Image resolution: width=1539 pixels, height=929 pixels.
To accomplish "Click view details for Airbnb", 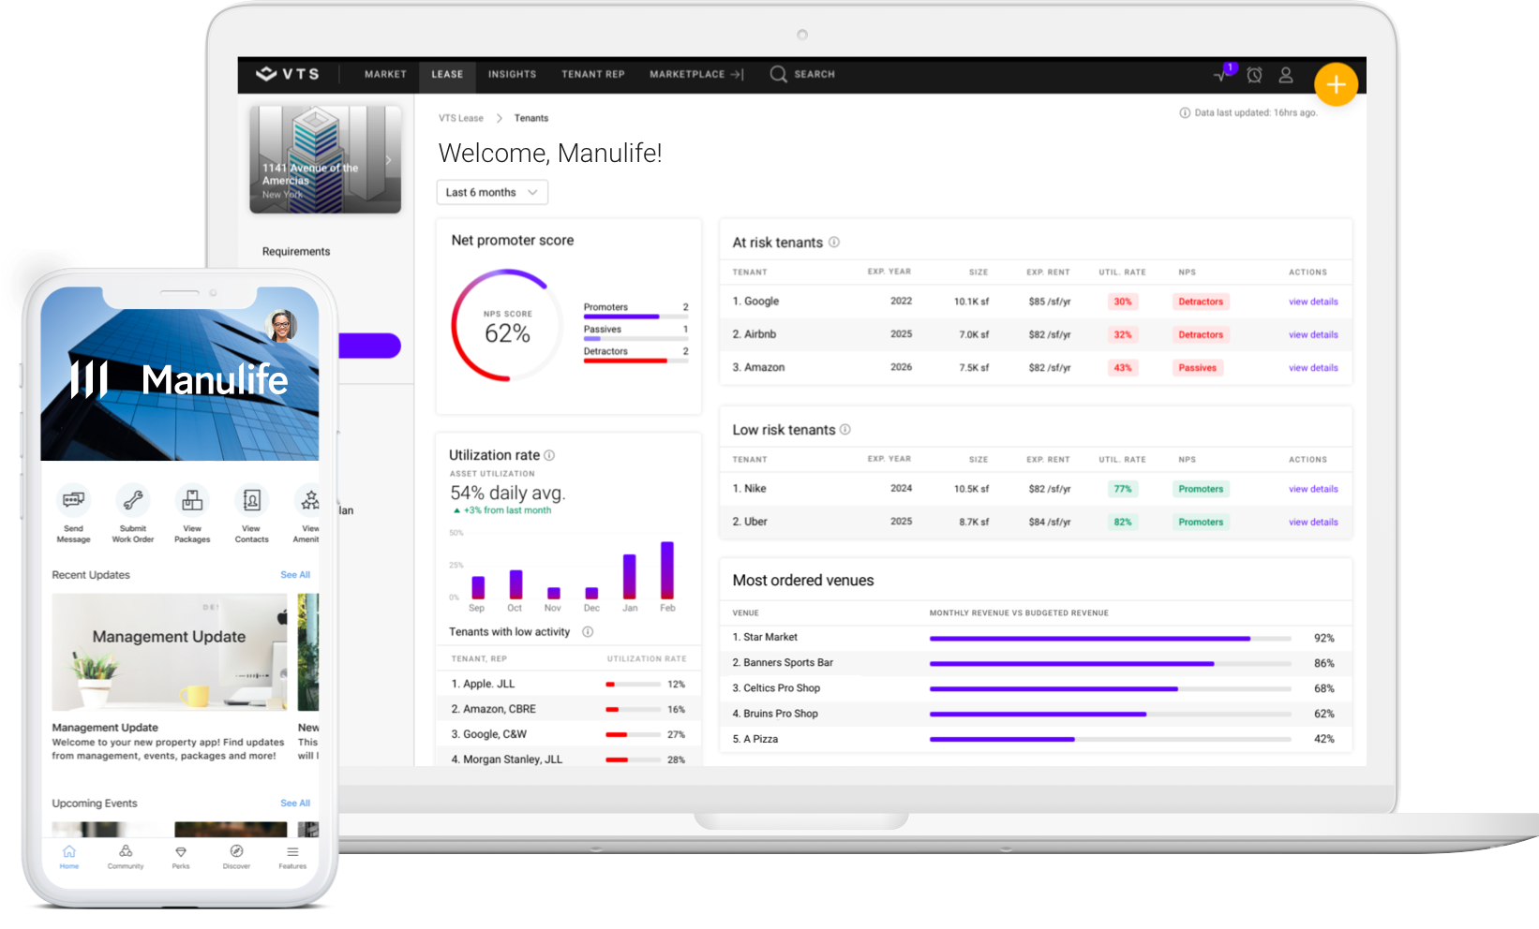I will [1313, 334].
